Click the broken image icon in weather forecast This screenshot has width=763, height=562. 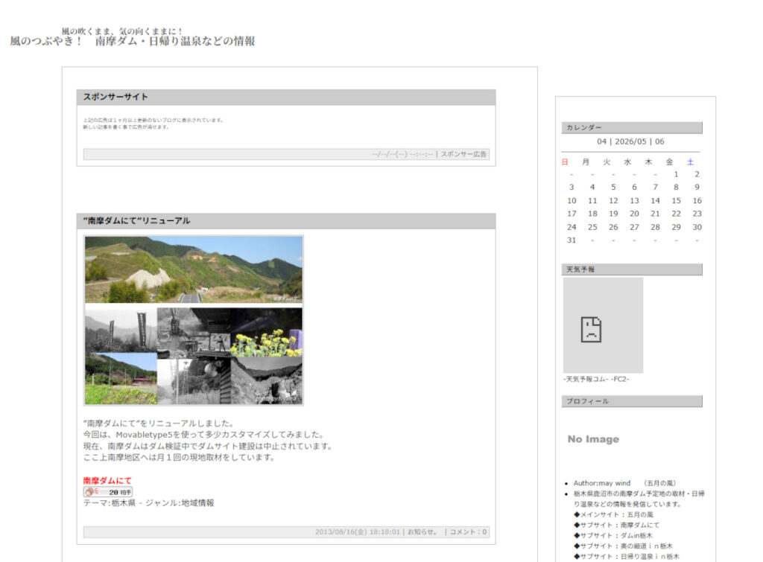pos(591,329)
